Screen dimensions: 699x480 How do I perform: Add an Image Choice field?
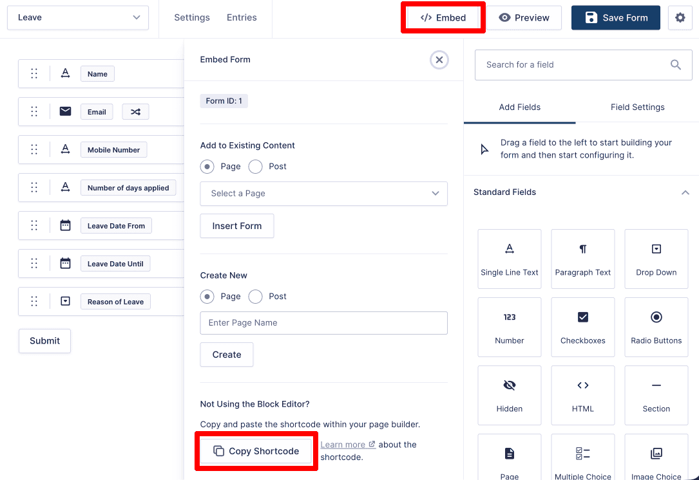coord(656,457)
